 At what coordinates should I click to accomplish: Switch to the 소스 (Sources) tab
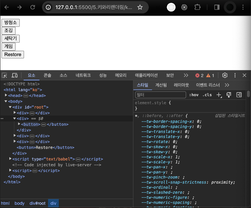(x=63, y=75)
